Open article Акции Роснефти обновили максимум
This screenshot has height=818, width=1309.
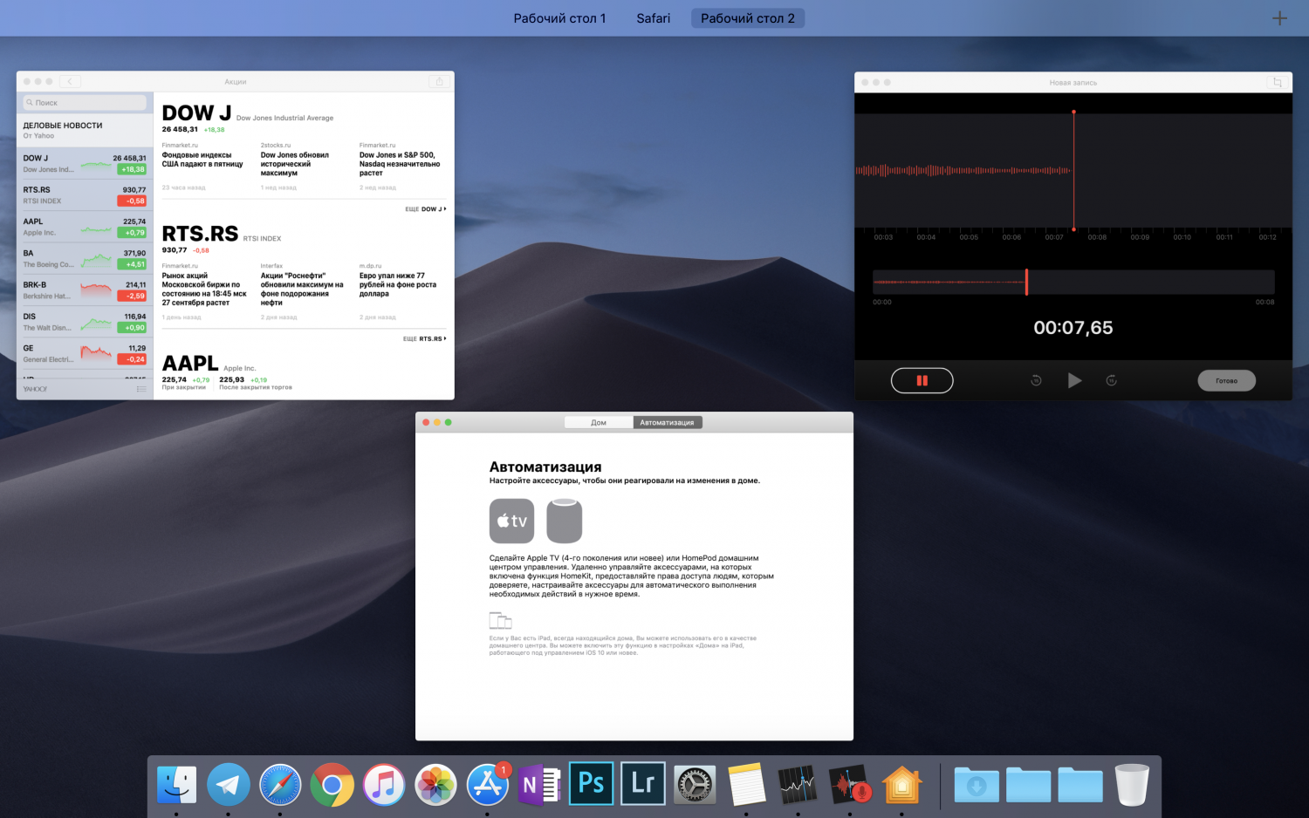(302, 289)
